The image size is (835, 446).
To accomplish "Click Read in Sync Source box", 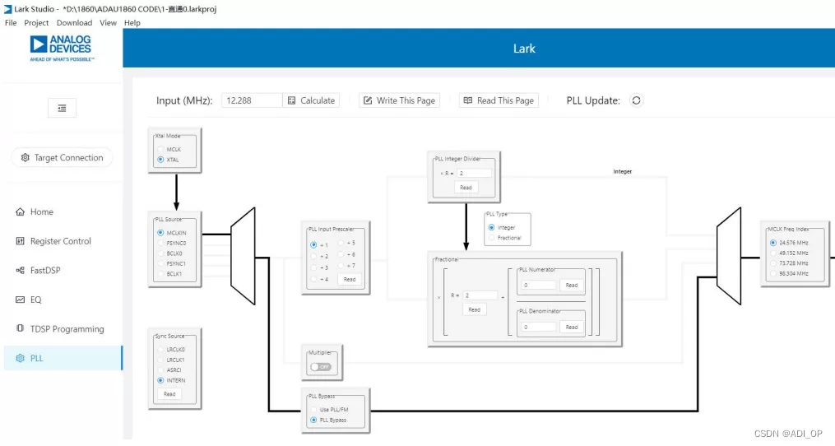I will (x=169, y=394).
